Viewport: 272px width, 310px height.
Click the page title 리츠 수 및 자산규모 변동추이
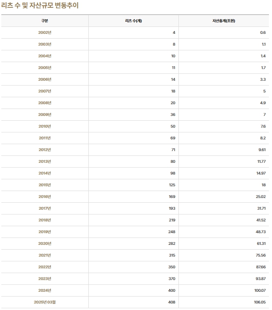pos(40,5)
